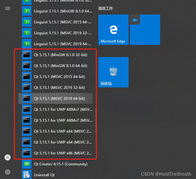
Task: Open the OneDrive cloud tile
Action: (145, 30)
